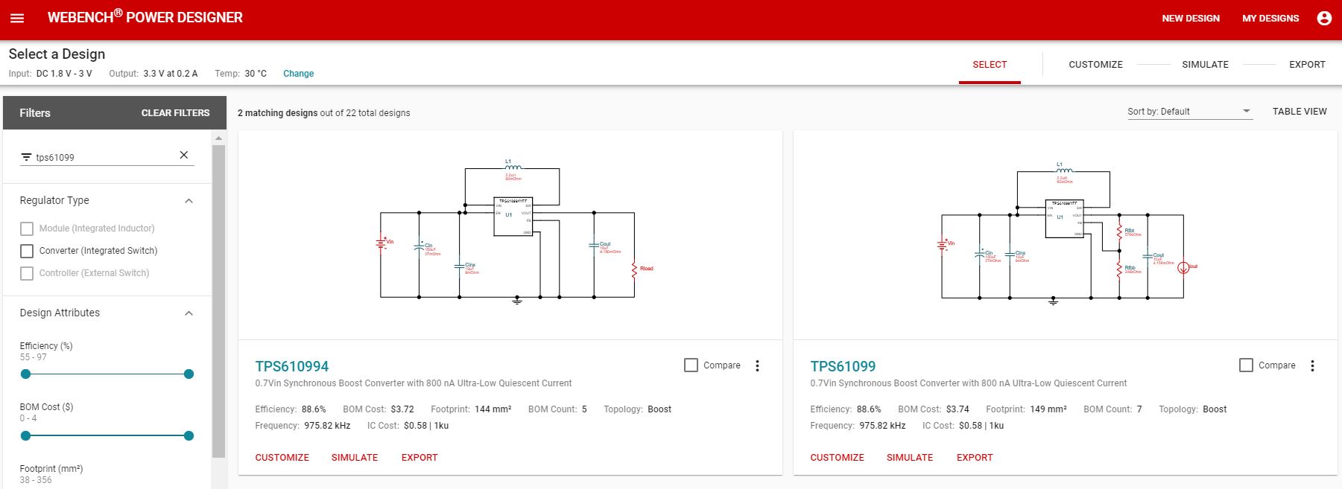Collapse the Design Attributes section
This screenshot has height=489, width=1342.
click(189, 313)
